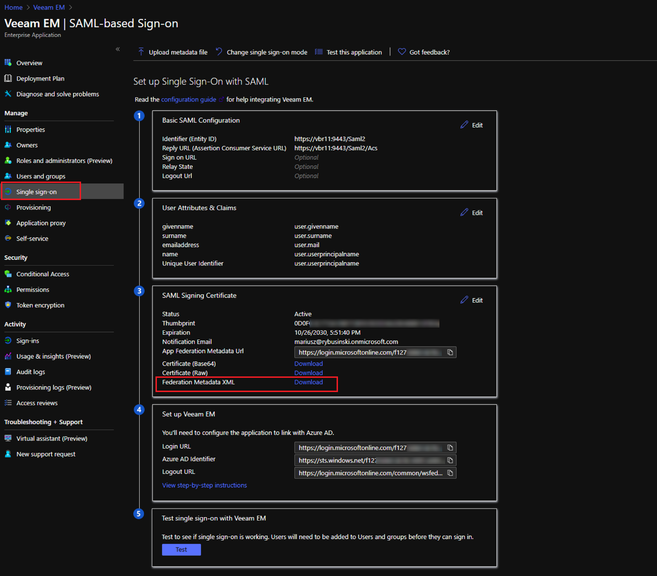Click the New support request icon
657x576 pixels.
8,454
